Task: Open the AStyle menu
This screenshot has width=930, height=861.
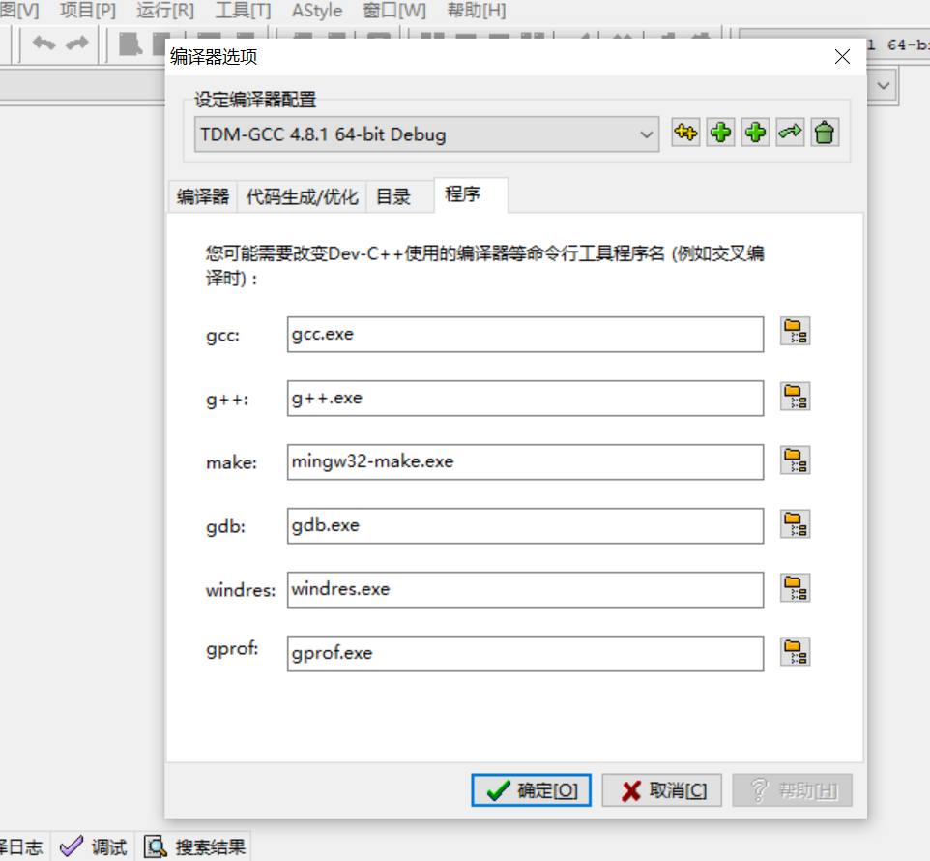Action: pos(316,11)
